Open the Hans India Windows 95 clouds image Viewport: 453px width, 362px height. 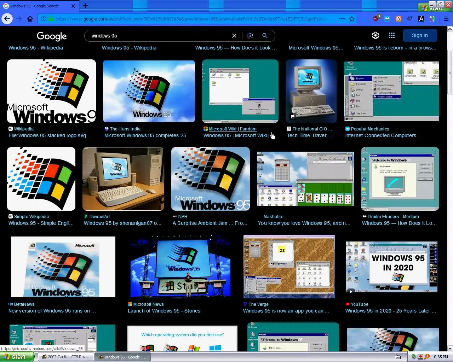pyautogui.click(x=149, y=91)
